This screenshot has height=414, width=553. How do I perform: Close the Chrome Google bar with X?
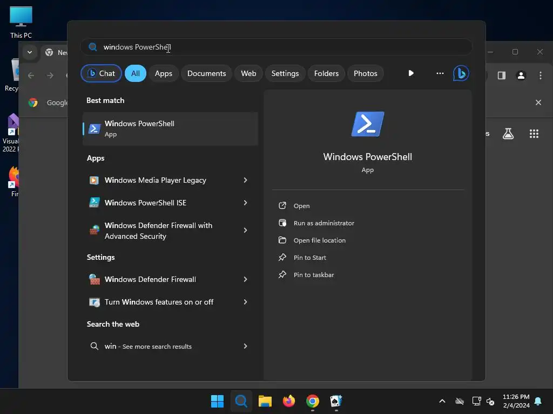[x=538, y=102]
